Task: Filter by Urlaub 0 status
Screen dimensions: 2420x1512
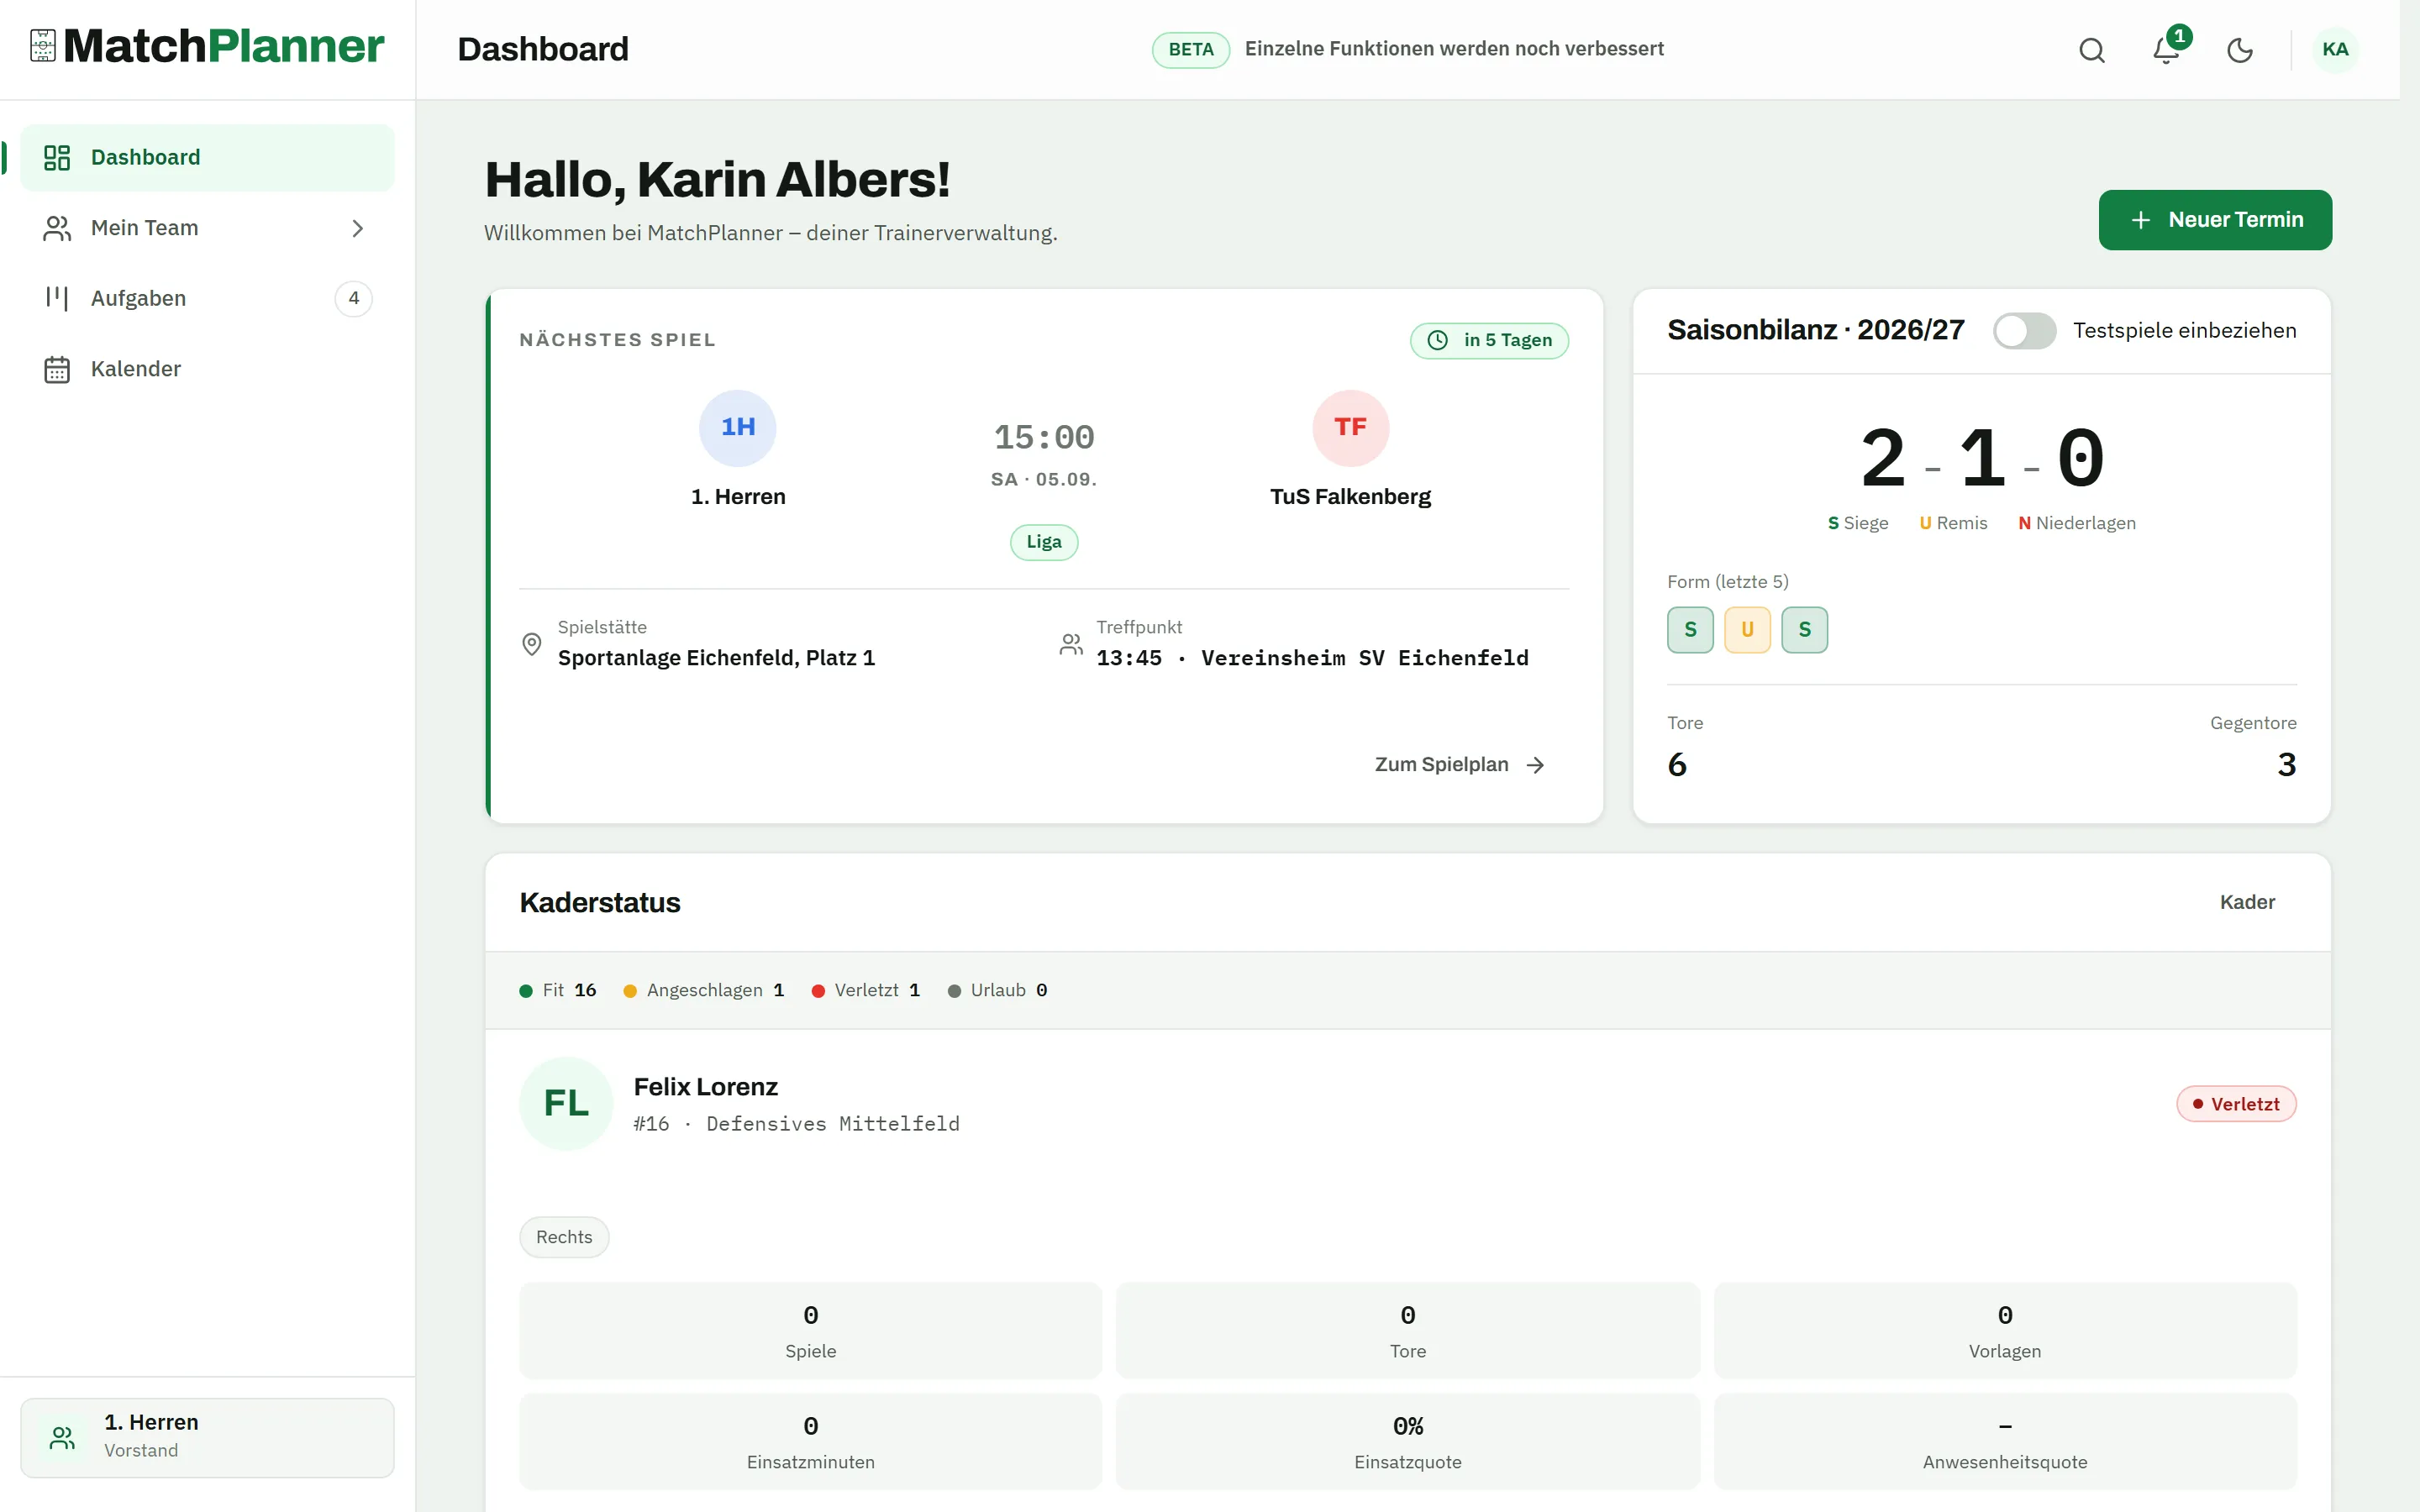Action: point(997,990)
